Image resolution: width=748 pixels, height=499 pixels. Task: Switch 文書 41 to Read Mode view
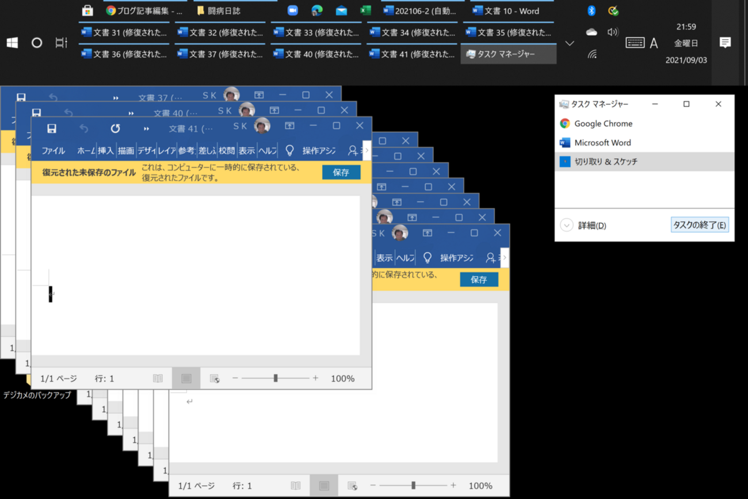coord(158,378)
